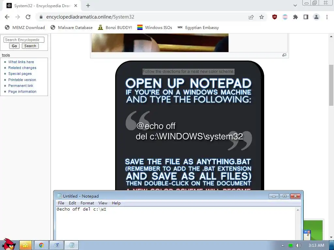Open Related changes link
334x250 pixels.
coord(22,68)
